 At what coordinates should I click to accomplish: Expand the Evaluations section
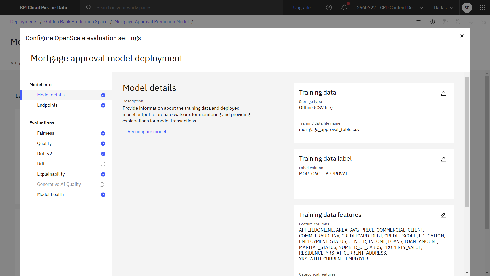click(41, 123)
